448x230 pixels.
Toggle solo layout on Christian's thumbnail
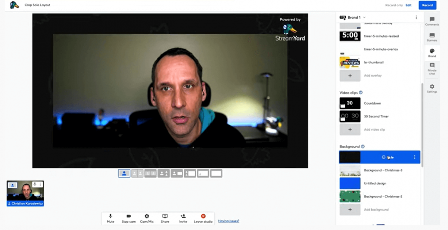tap(12, 185)
